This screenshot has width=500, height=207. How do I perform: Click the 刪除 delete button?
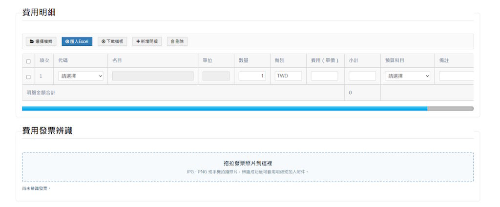177,41
